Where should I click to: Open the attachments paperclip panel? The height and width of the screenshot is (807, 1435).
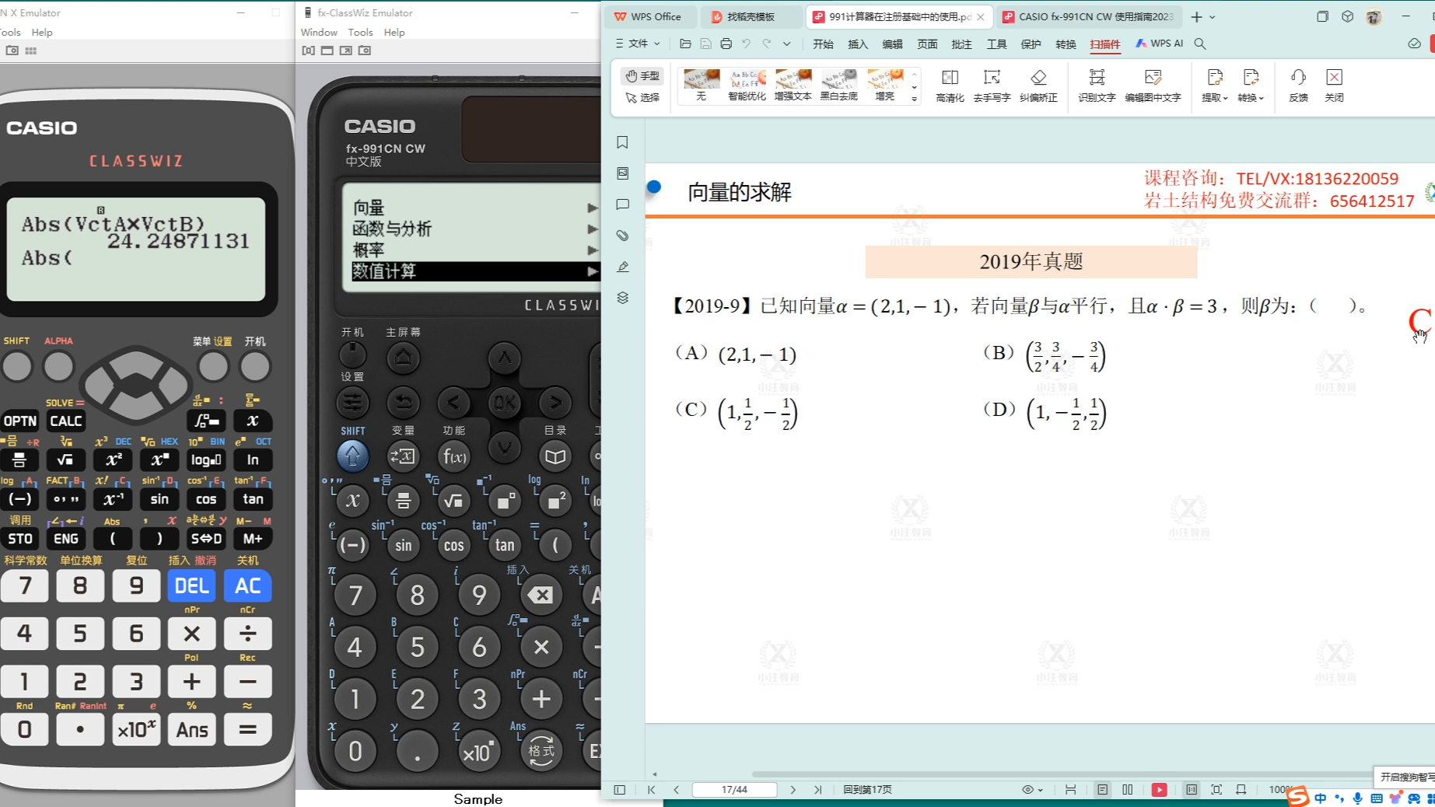[622, 236]
